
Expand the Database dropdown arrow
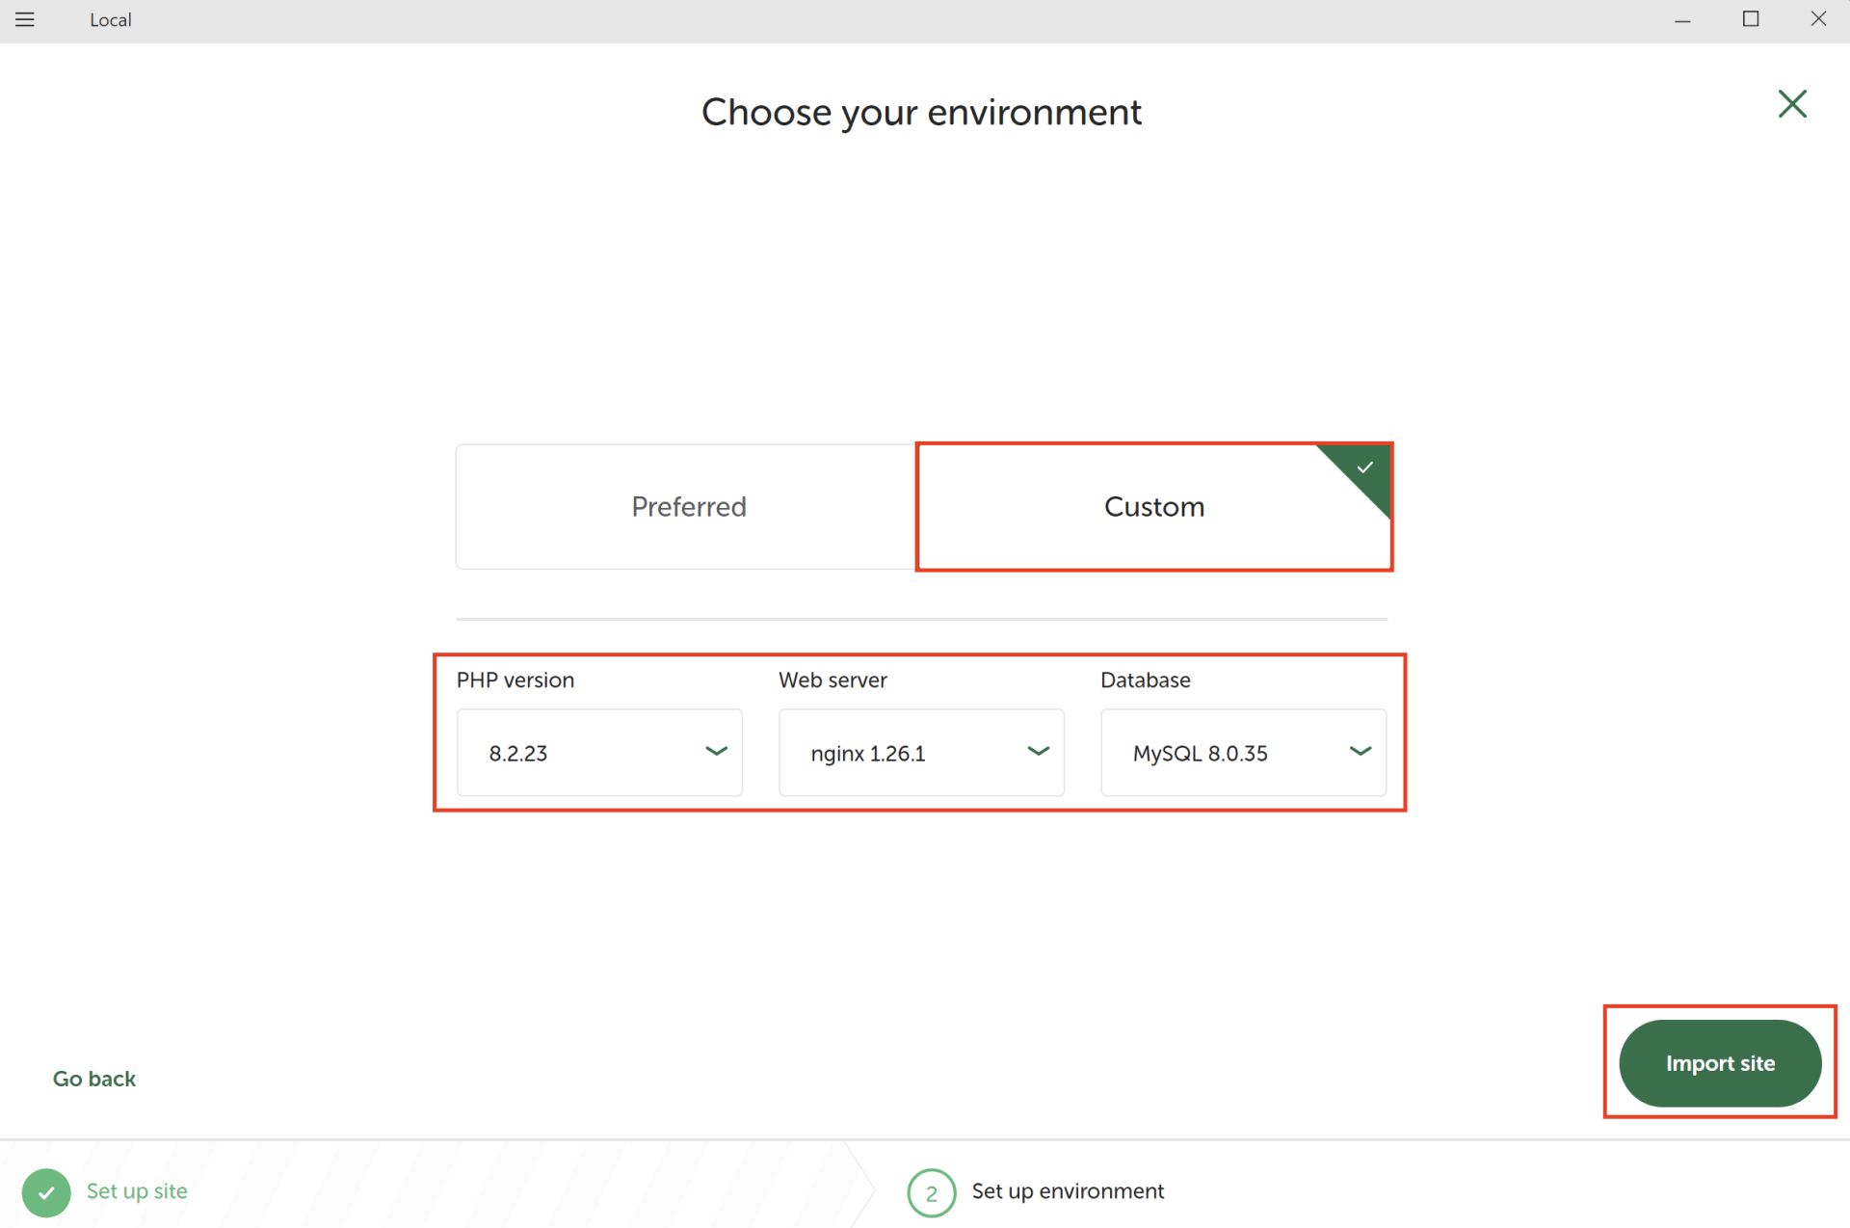click(x=1360, y=751)
